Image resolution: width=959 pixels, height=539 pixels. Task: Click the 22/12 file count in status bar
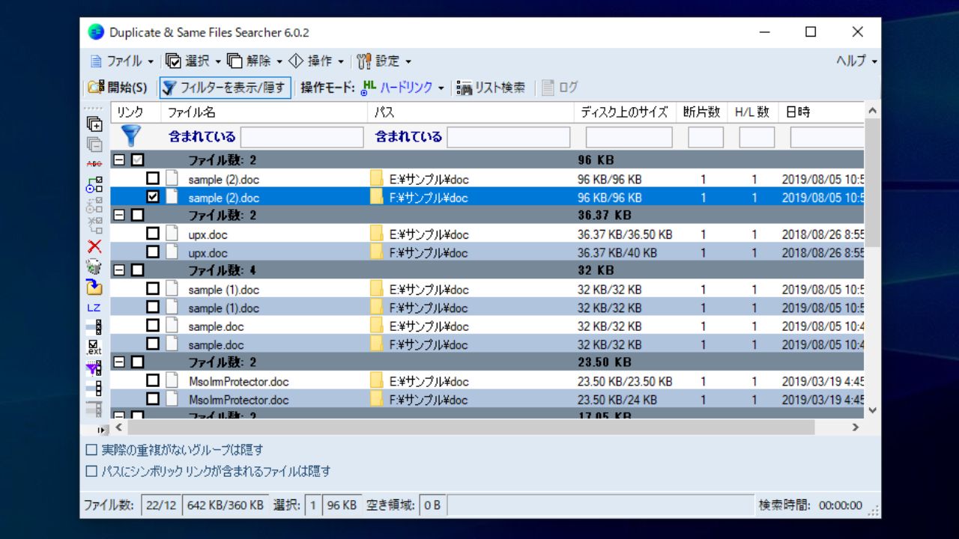pyautogui.click(x=161, y=505)
